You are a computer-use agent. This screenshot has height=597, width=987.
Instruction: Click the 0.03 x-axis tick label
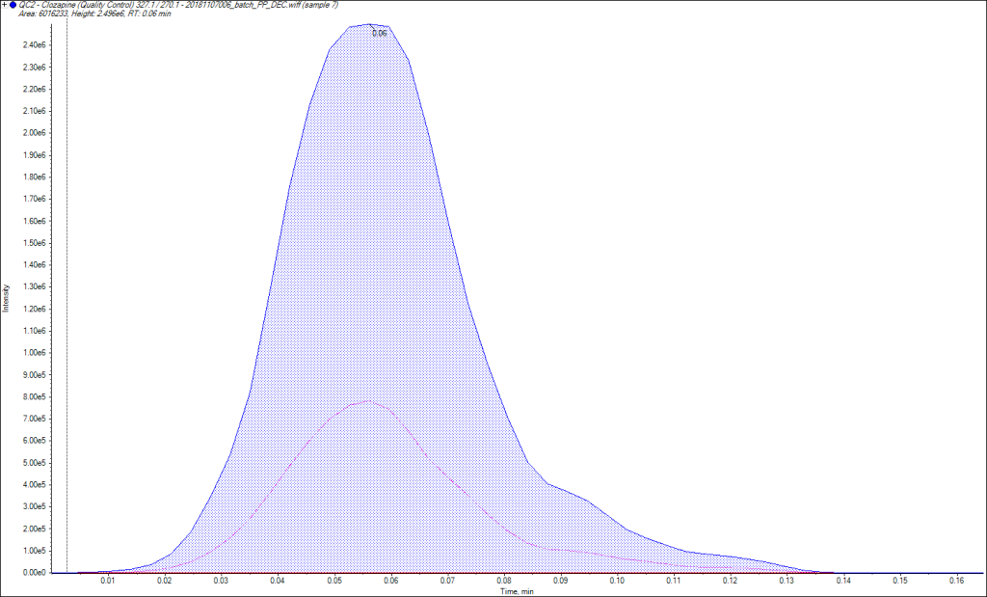(221, 580)
